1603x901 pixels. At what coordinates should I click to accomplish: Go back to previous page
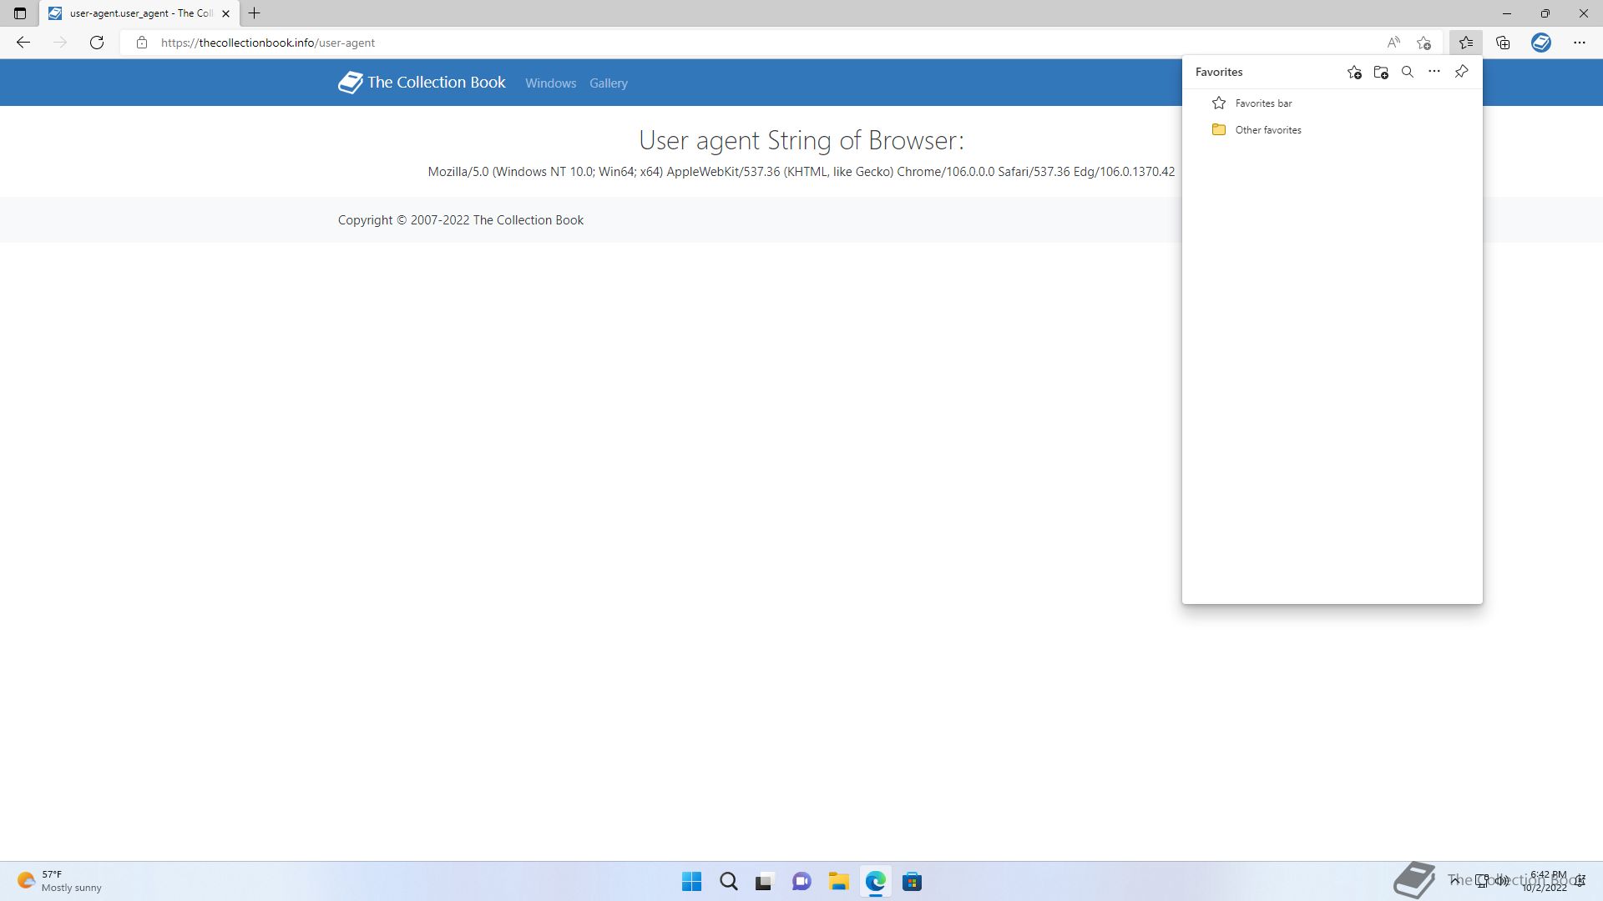tap(23, 43)
